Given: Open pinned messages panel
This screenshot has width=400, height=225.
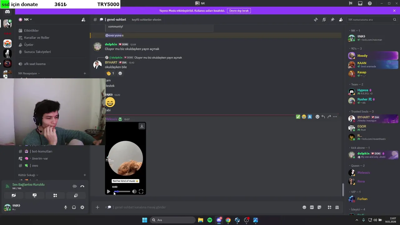Looking at the screenshot, I should click(332, 19).
